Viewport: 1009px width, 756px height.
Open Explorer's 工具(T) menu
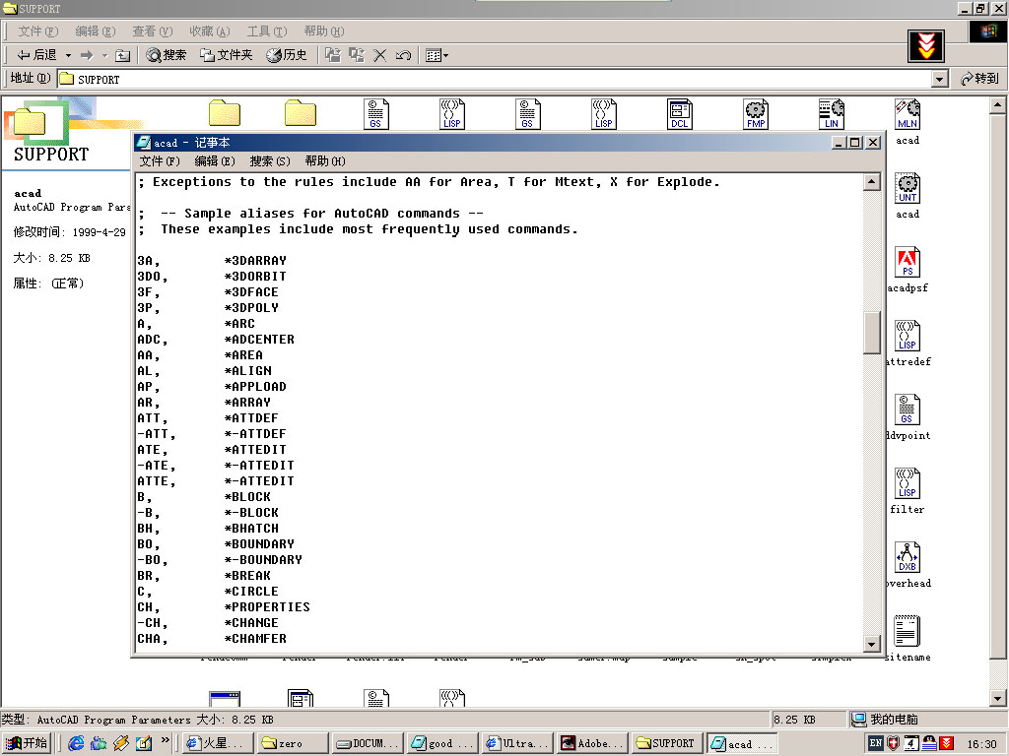267,31
